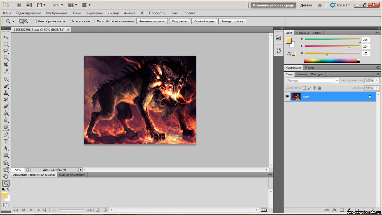This screenshot has height=215, width=382.
Task: Select the Lasso tool
Action: [x=6, y=51]
